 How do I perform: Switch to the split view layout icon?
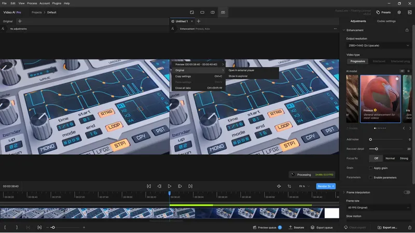213,12
